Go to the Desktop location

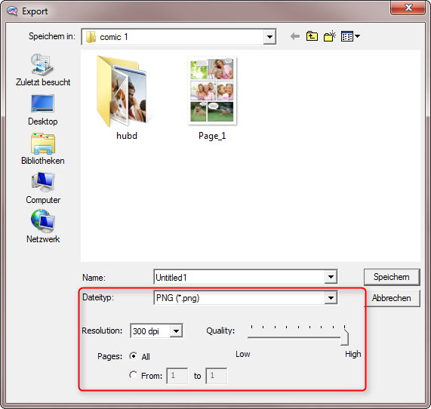tap(43, 110)
